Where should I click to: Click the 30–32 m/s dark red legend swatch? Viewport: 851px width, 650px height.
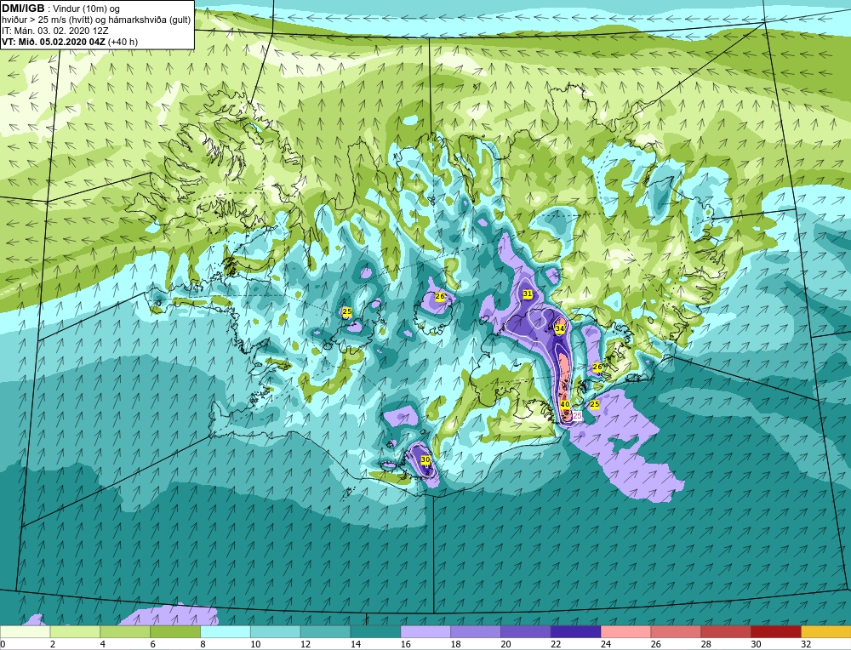(775, 632)
